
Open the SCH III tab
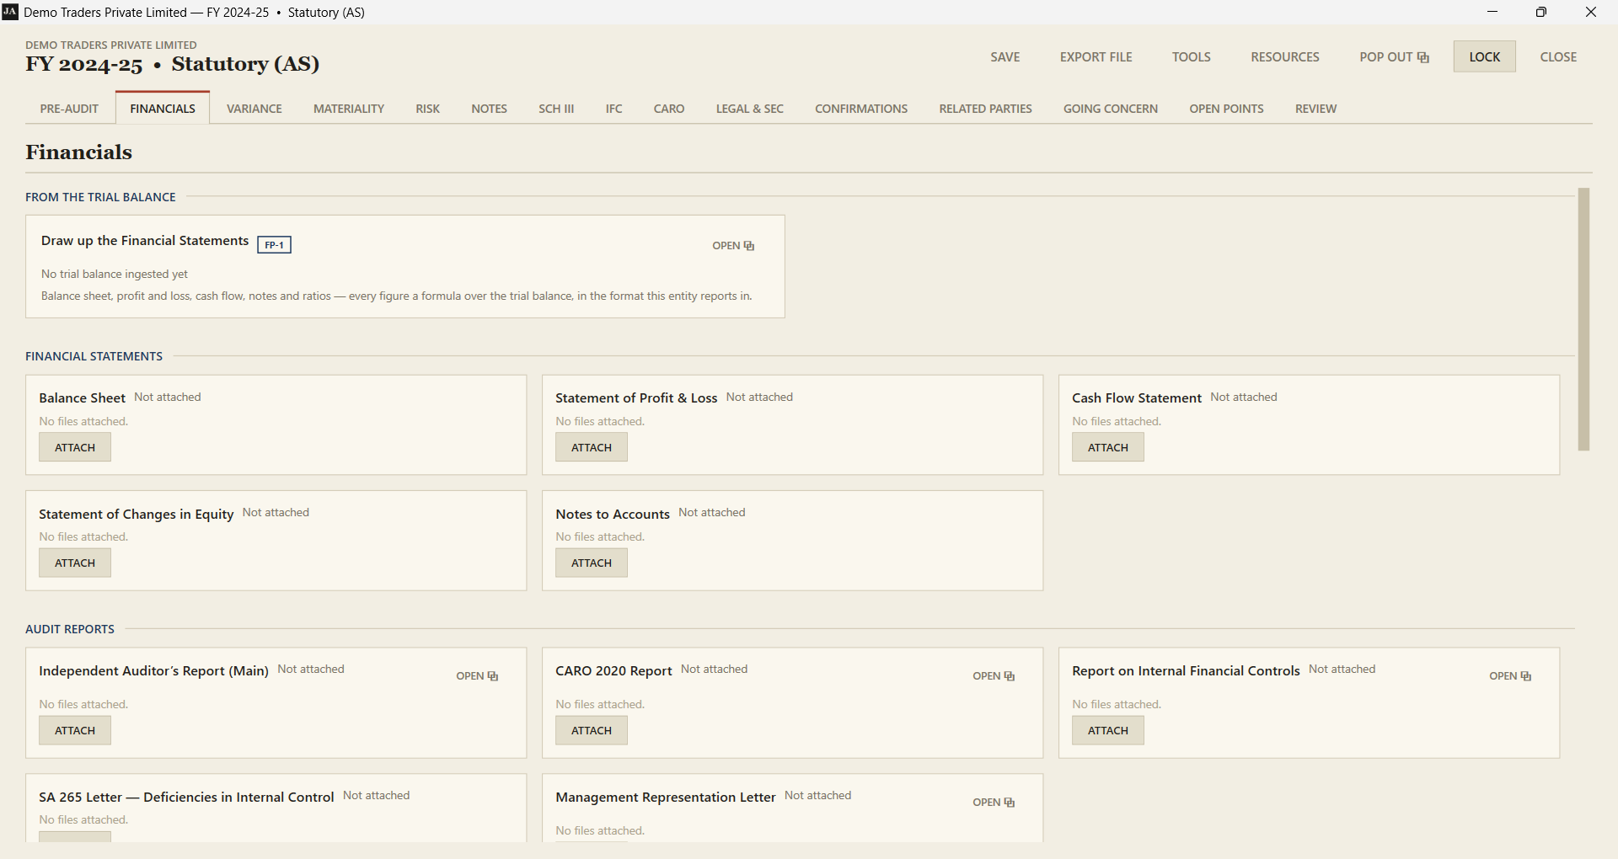(x=556, y=109)
